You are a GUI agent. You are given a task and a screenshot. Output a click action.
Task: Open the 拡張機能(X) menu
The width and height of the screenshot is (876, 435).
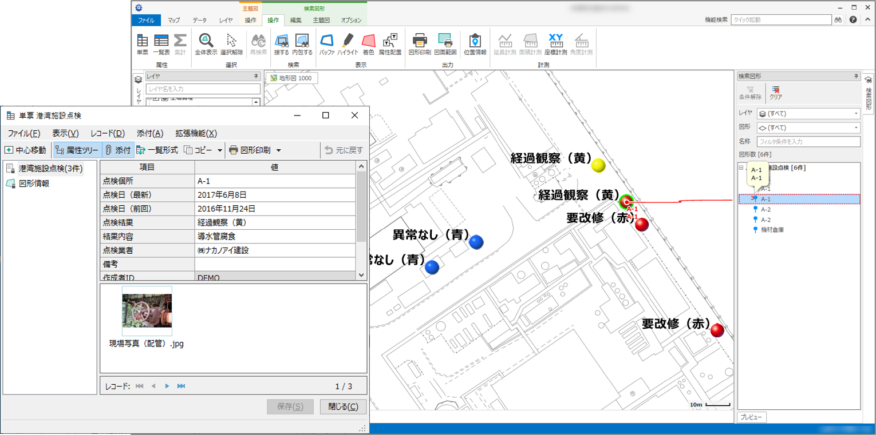[x=196, y=133]
